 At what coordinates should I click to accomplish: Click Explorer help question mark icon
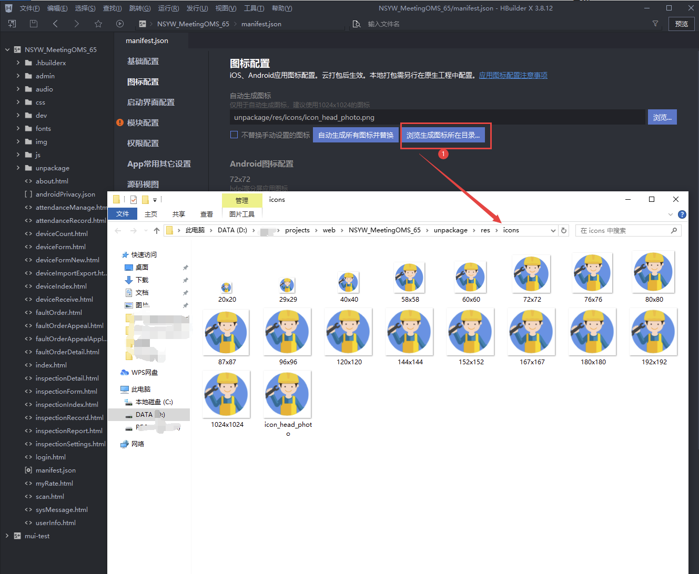click(x=682, y=214)
